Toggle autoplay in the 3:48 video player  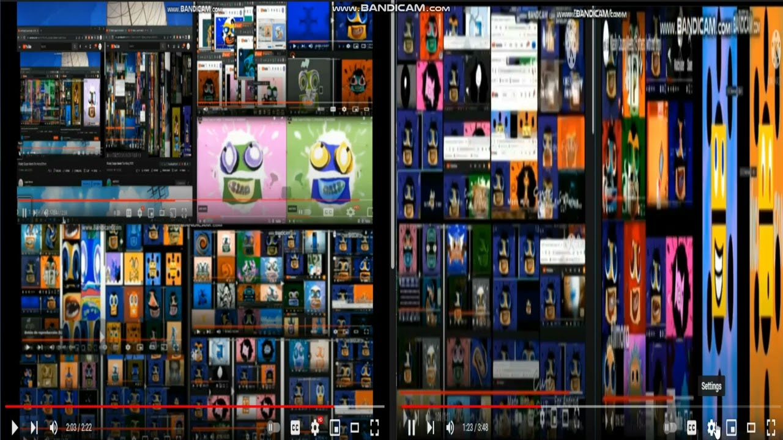(670, 428)
